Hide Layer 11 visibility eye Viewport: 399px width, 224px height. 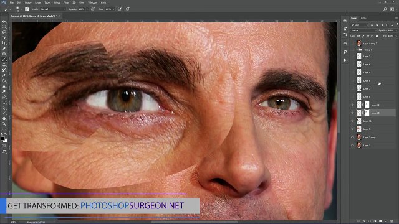pyautogui.click(x=353, y=121)
